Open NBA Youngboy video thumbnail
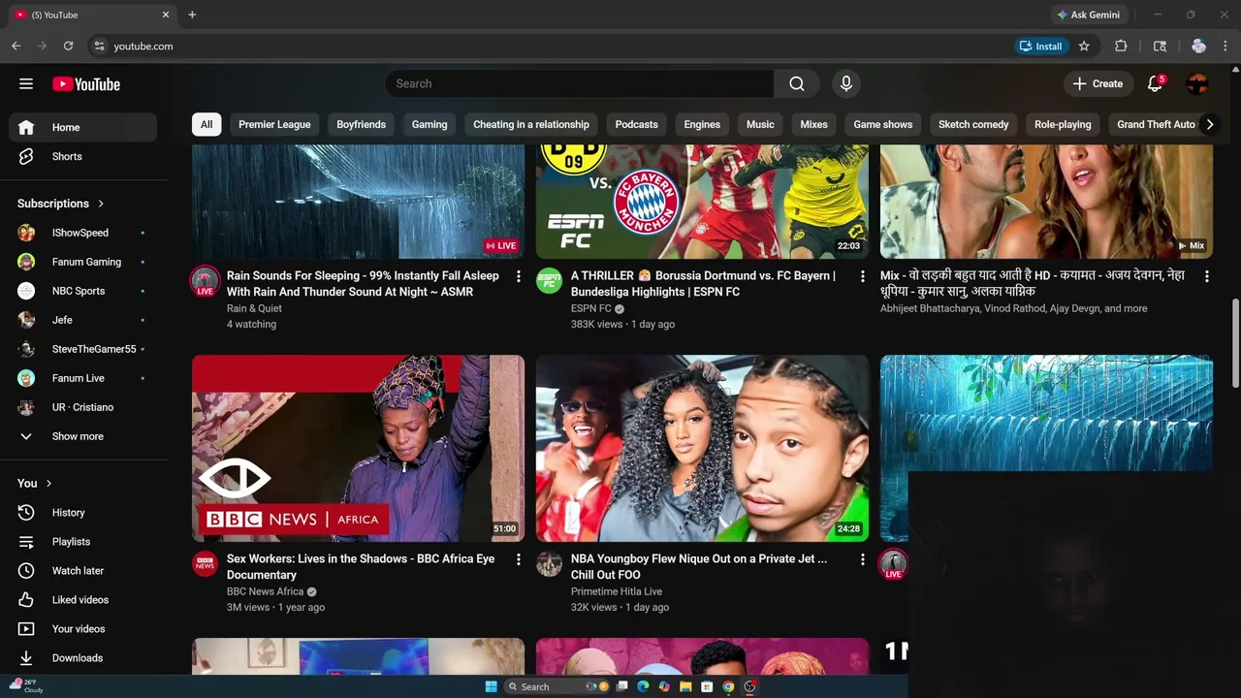 pos(702,448)
